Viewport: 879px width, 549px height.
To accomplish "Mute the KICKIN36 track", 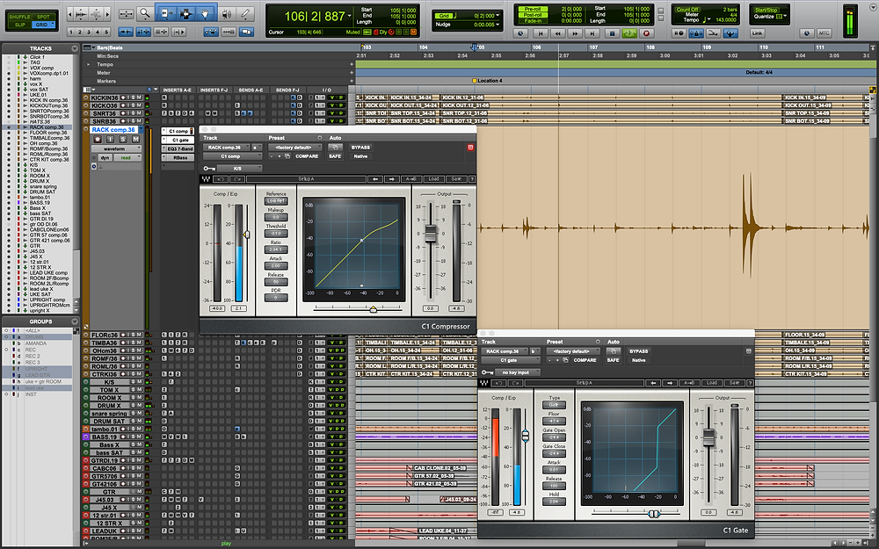I will click(x=138, y=98).
